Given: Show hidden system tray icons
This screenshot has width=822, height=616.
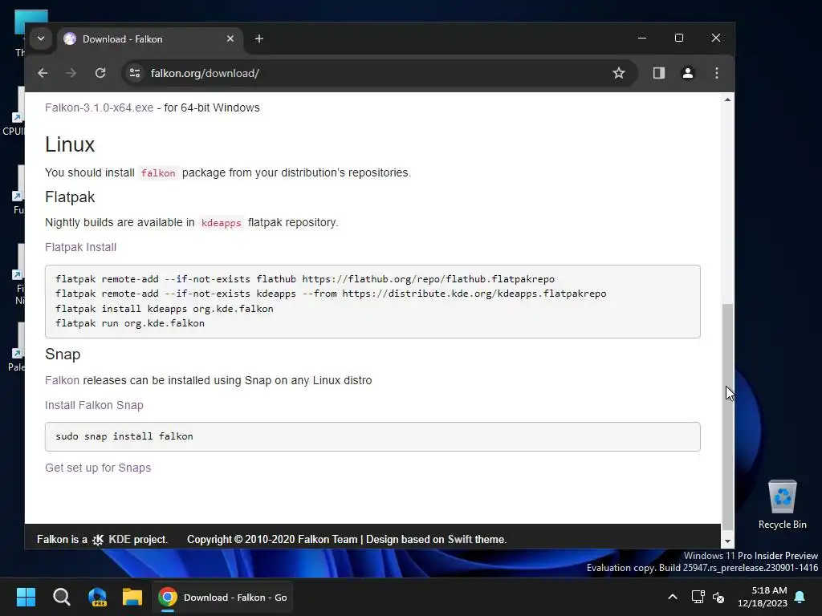Looking at the screenshot, I should click(x=673, y=597).
